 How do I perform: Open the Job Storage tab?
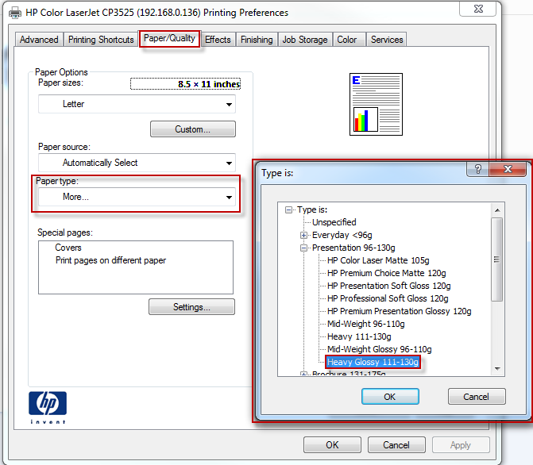305,40
